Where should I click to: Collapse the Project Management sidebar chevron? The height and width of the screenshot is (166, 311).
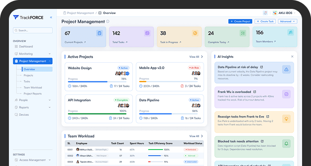pyautogui.click(x=50, y=61)
